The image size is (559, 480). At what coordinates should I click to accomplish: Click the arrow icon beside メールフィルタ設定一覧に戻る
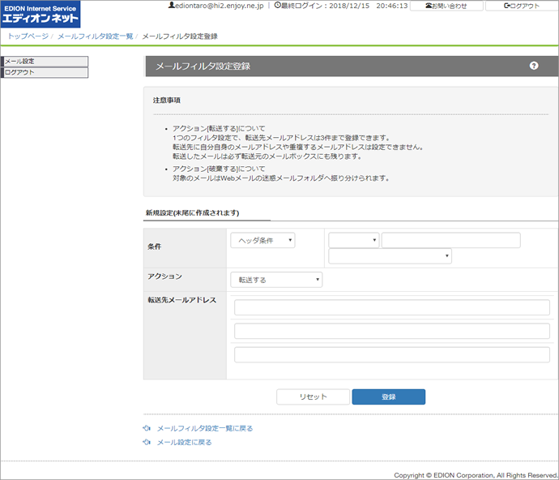[x=147, y=428]
